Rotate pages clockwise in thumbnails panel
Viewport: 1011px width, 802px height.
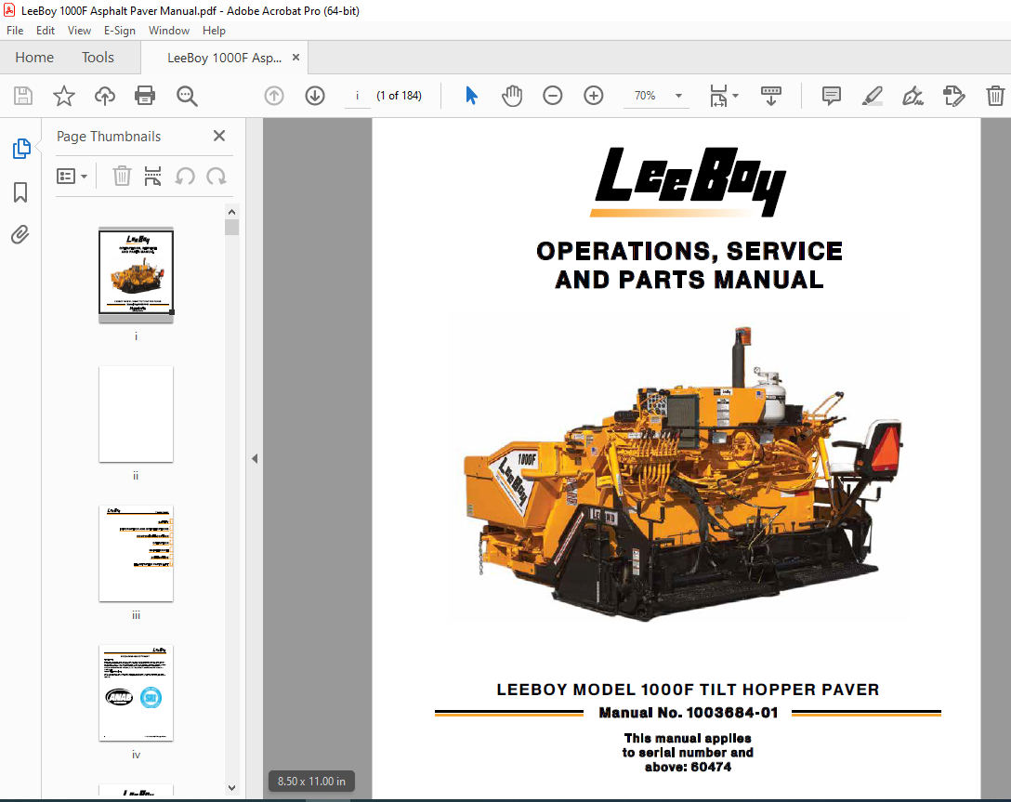(216, 176)
